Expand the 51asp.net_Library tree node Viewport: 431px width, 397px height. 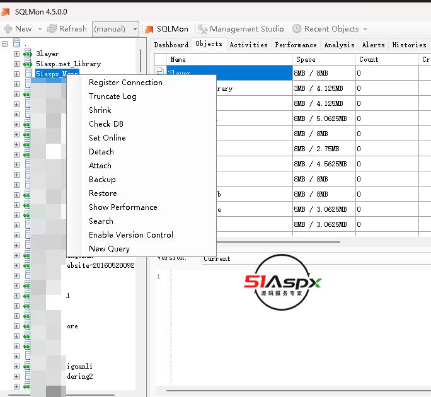(17, 64)
